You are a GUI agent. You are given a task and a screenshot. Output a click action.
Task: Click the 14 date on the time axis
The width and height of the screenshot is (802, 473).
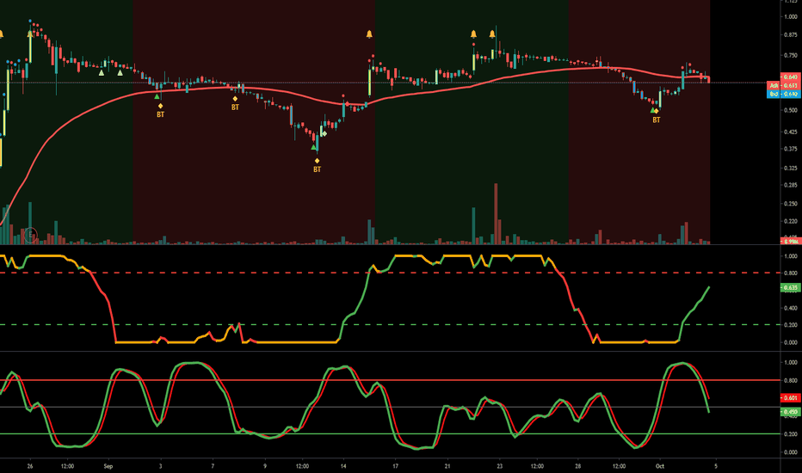coord(343,466)
